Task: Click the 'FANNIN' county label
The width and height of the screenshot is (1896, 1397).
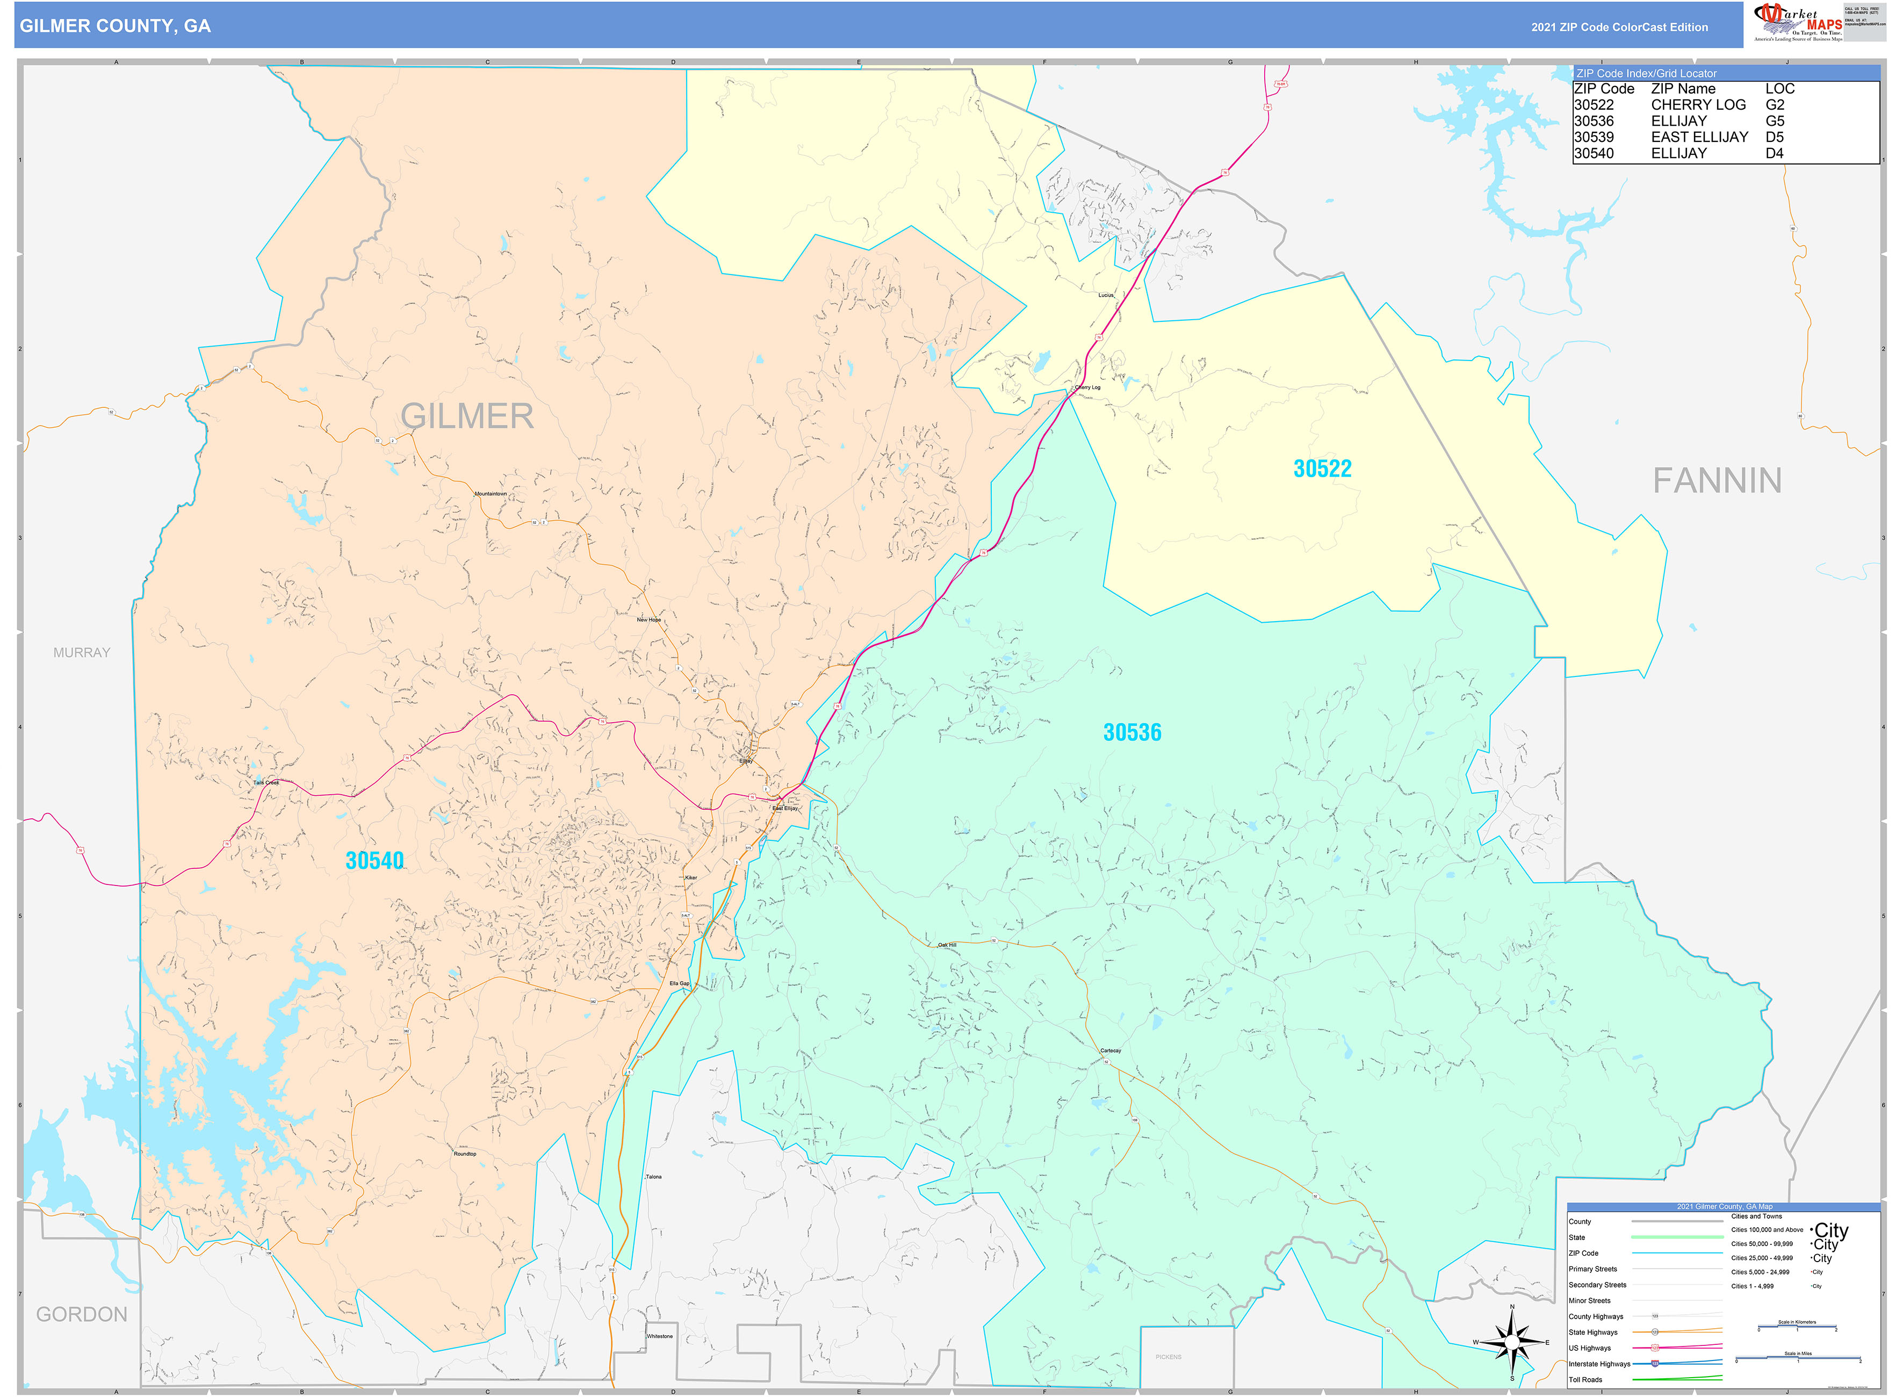Action: tap(1717, 481)
